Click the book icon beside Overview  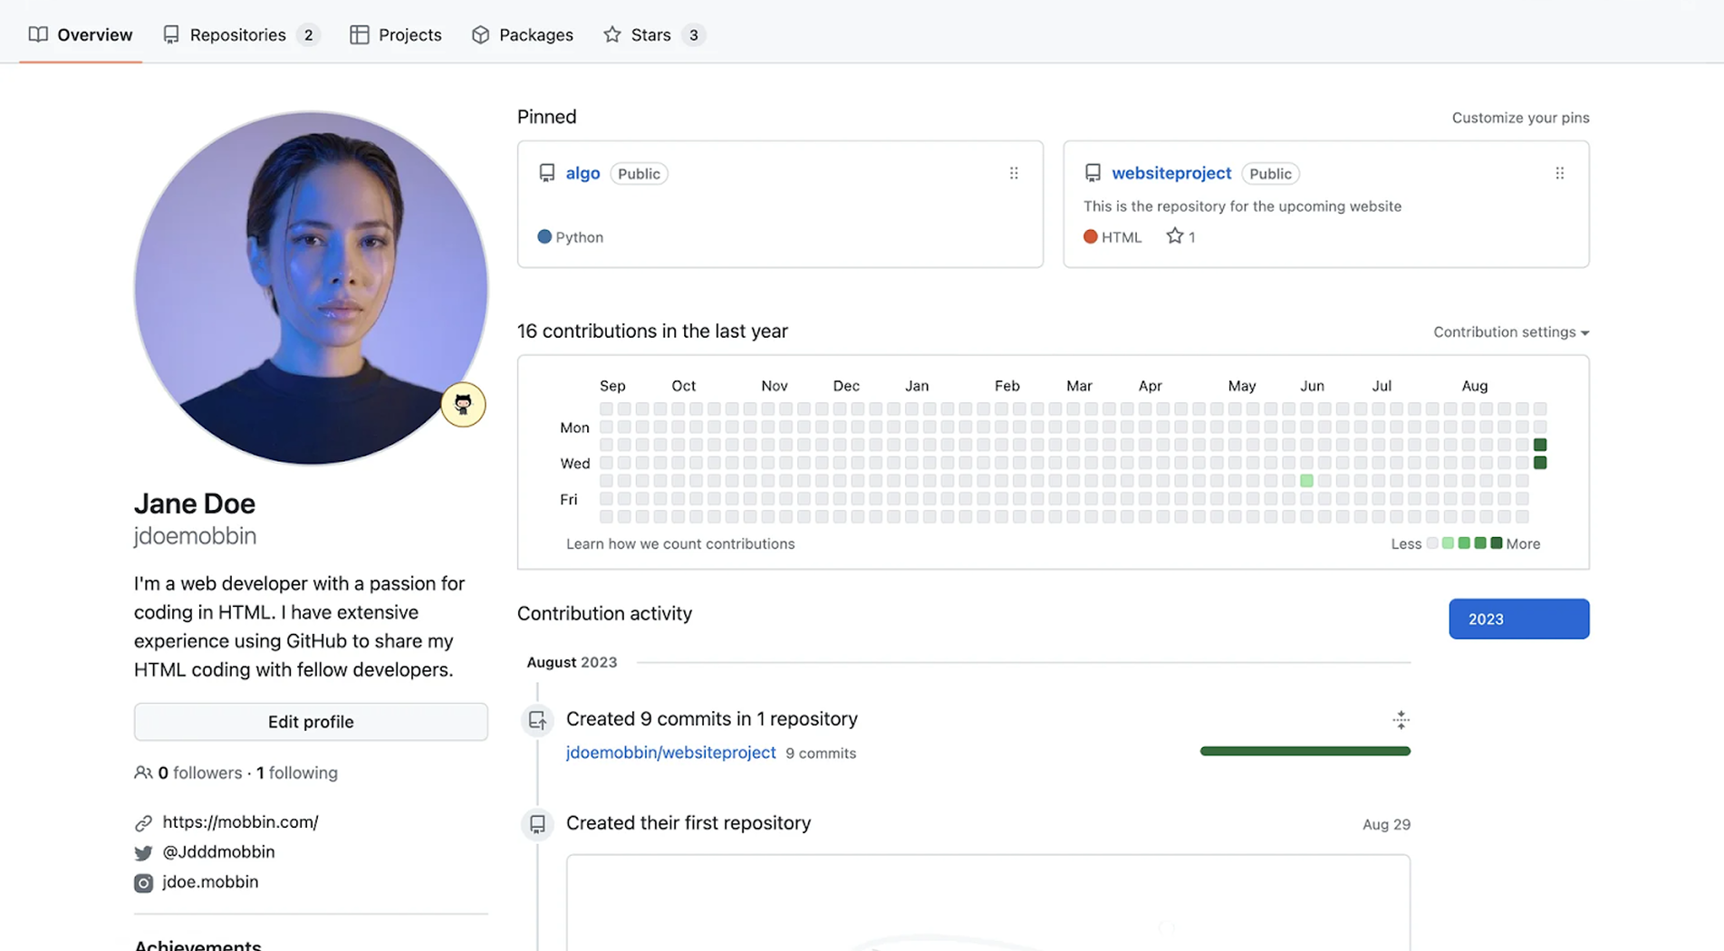click(x=38, y=34)
